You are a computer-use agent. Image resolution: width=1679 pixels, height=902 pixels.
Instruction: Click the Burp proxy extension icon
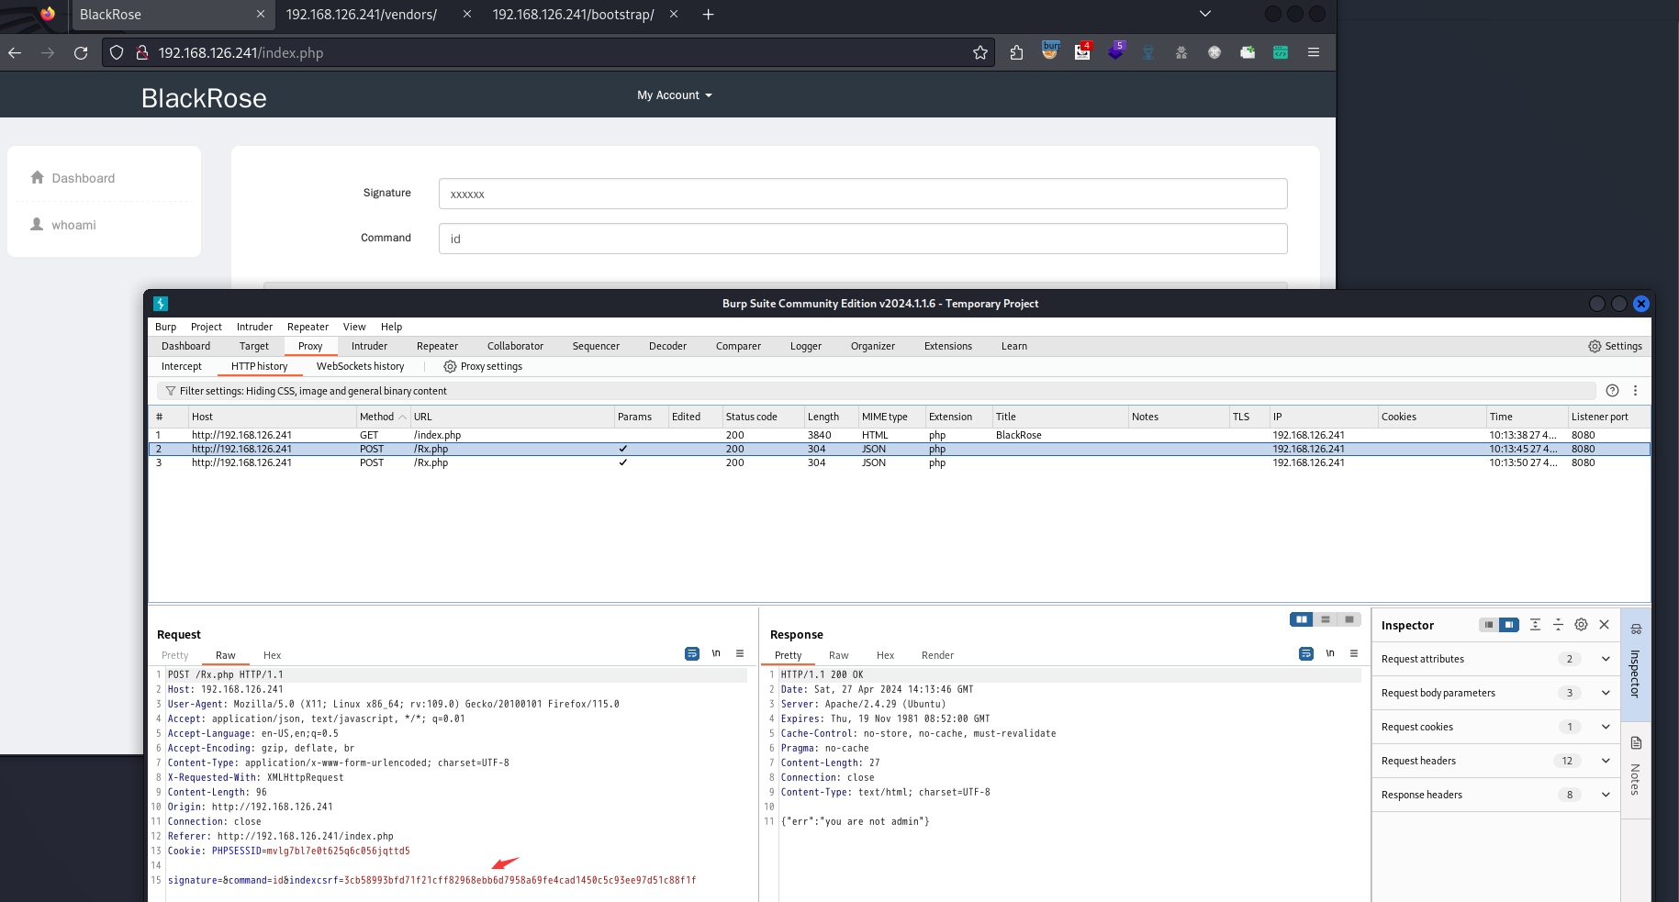pyautogui.click(x=1050, y=51)
